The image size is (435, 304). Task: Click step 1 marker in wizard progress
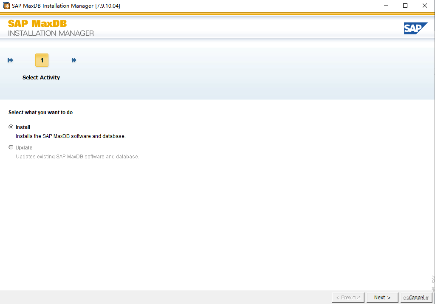42,60
